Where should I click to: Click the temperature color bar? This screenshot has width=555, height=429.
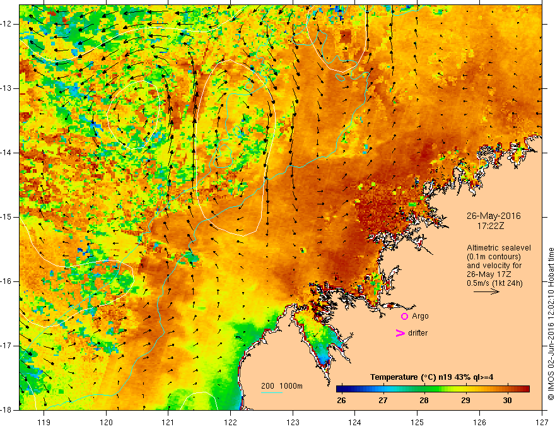point(433,389)
